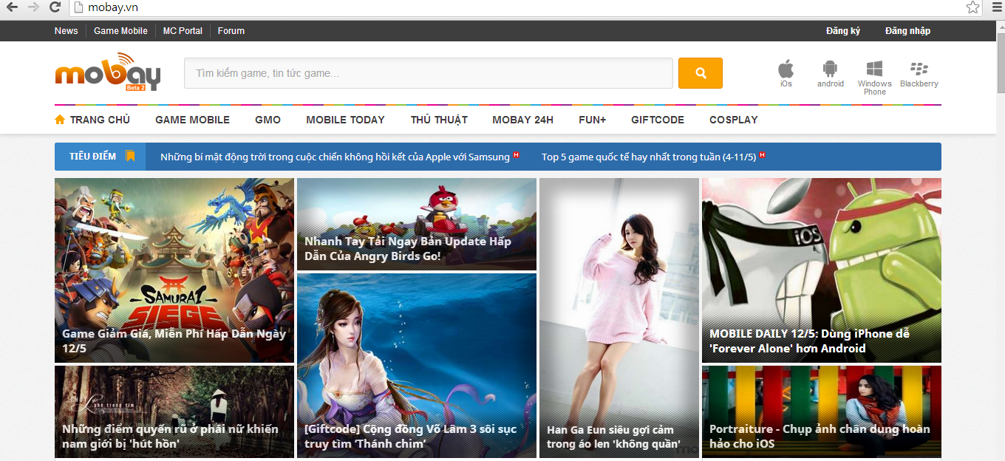Open the COSPLAY section
The width and height of the screenshot is (1005, 461).
tap(733, 119)
